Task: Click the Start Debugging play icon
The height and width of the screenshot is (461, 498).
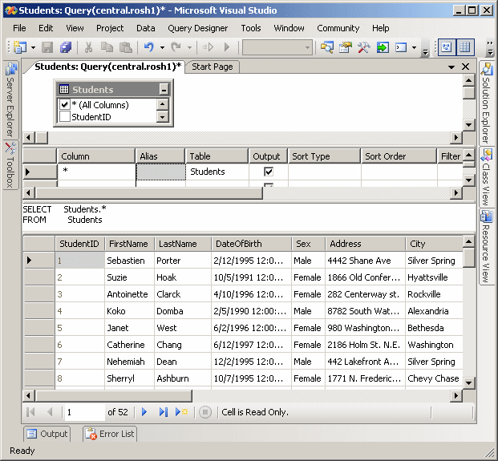Action: click(227, 47)
